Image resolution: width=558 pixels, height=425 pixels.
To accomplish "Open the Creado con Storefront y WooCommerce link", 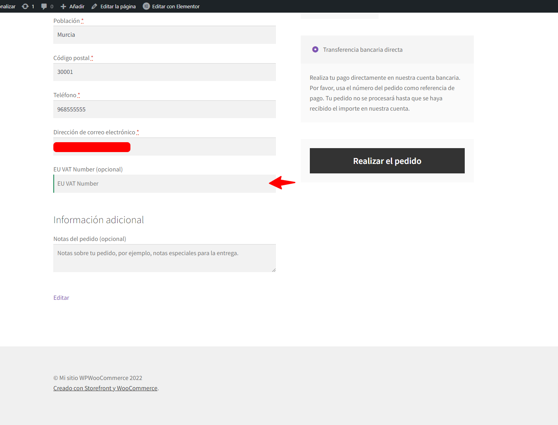I will pos(106,388).
